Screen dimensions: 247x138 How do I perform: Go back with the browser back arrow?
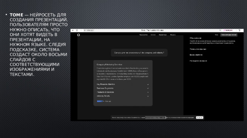73,30
